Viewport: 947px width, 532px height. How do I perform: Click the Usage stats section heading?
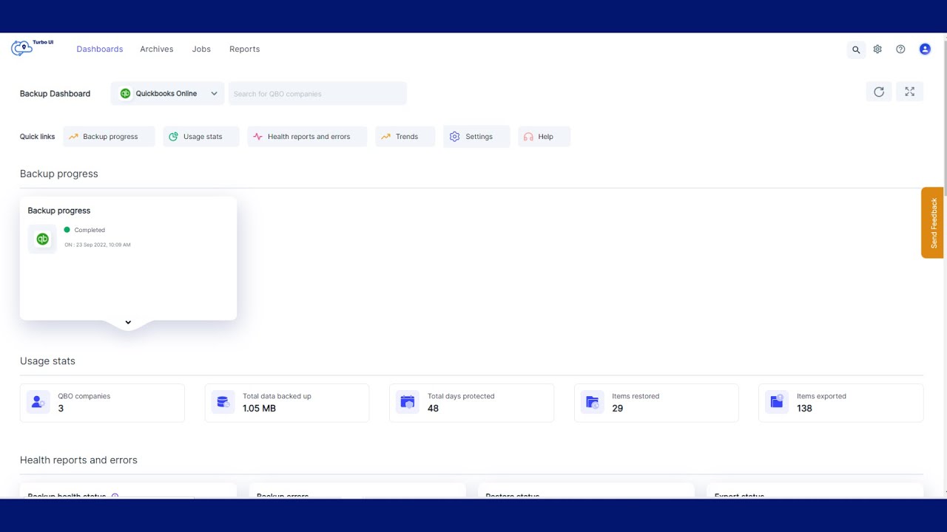47,361
